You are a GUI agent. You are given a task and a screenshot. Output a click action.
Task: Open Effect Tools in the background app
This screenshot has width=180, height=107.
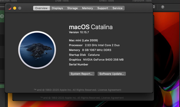pyautogui.click(x=106, y=1)
